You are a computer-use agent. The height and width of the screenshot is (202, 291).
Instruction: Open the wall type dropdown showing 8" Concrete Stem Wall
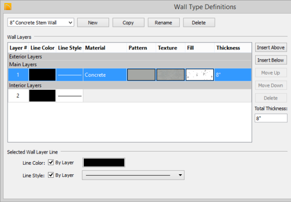[41, 22]
